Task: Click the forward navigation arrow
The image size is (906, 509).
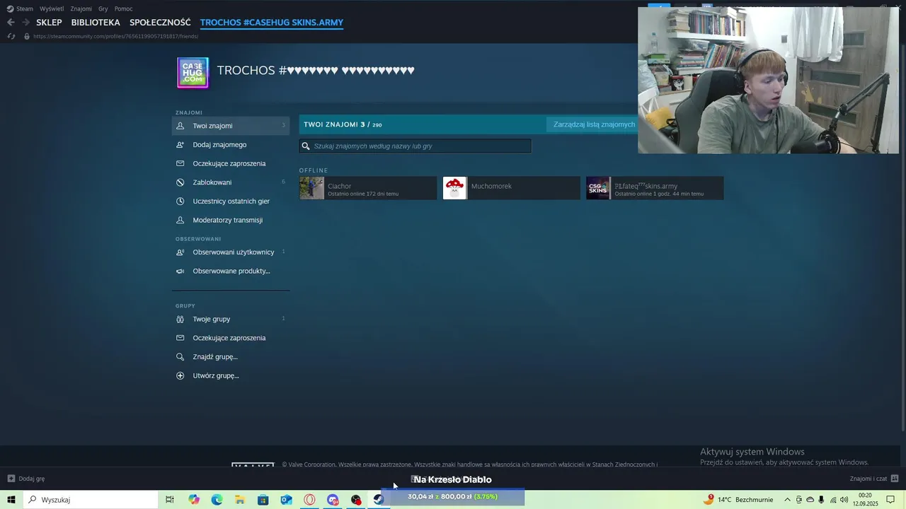Action: [25, 23]
